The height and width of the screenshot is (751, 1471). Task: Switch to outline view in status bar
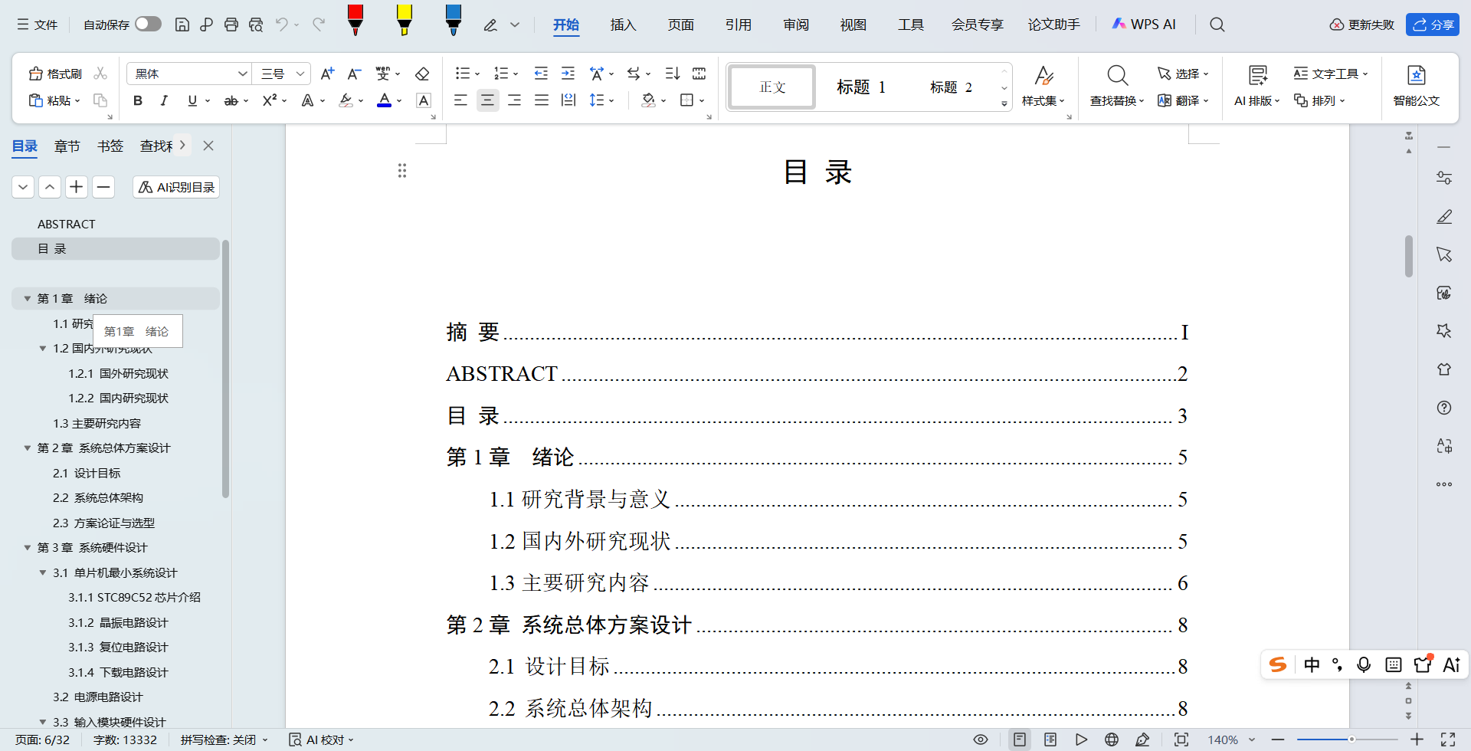[x=1050, y=740]
